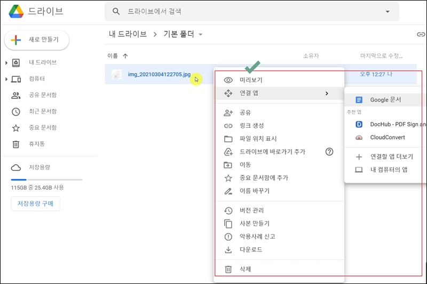
Task: Click the 저장용량 cloud icon
Action: [x=16, y=167]
